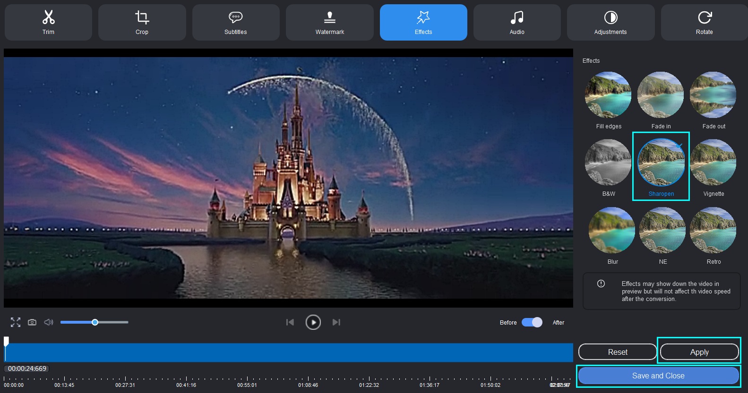
Task: Toggle the Before/After preview switch
Action: click(x=532, y=322)
